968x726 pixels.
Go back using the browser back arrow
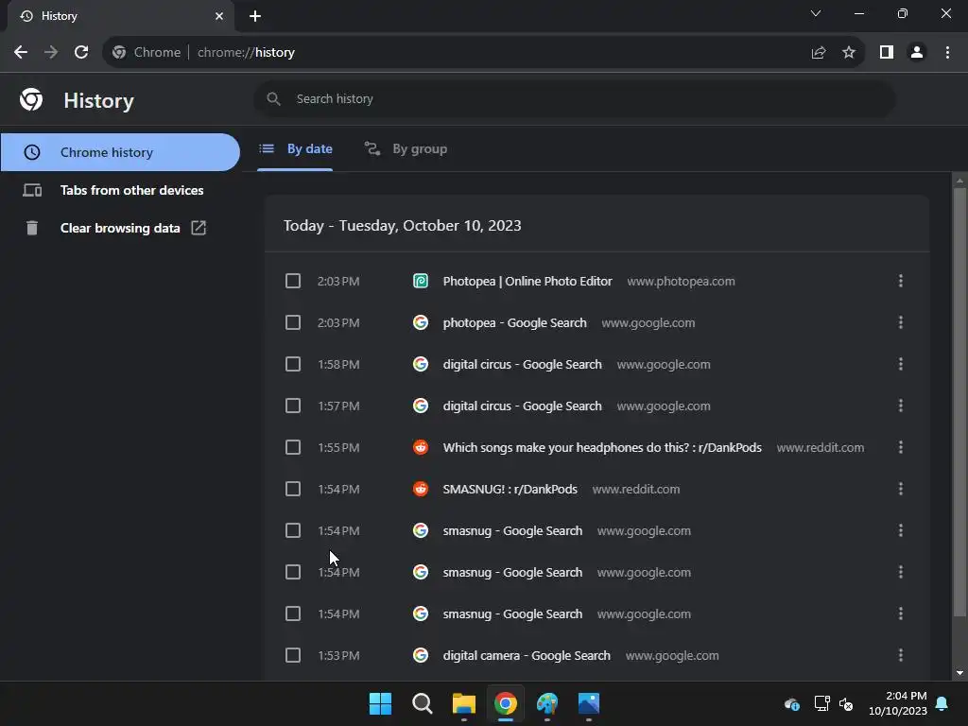[21, 53]
